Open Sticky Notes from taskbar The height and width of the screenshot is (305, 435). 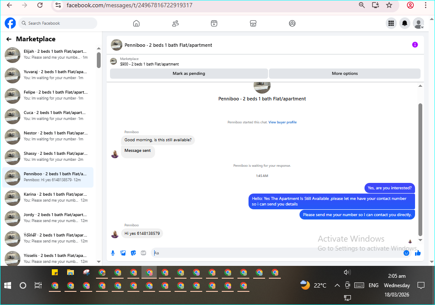tap(55, 273)
